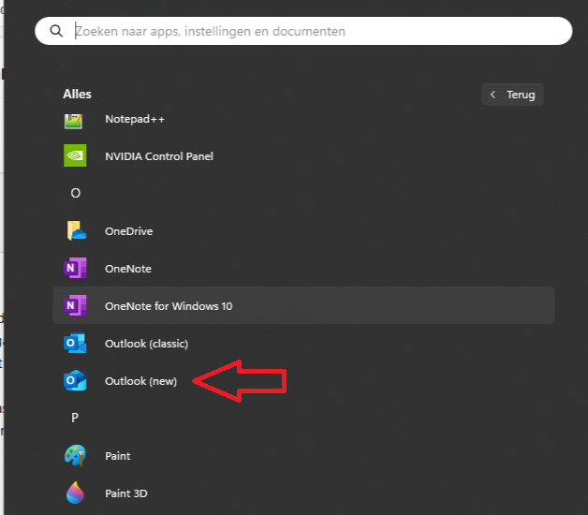Open OneNote for Windows 10 icon

[75, 305]
